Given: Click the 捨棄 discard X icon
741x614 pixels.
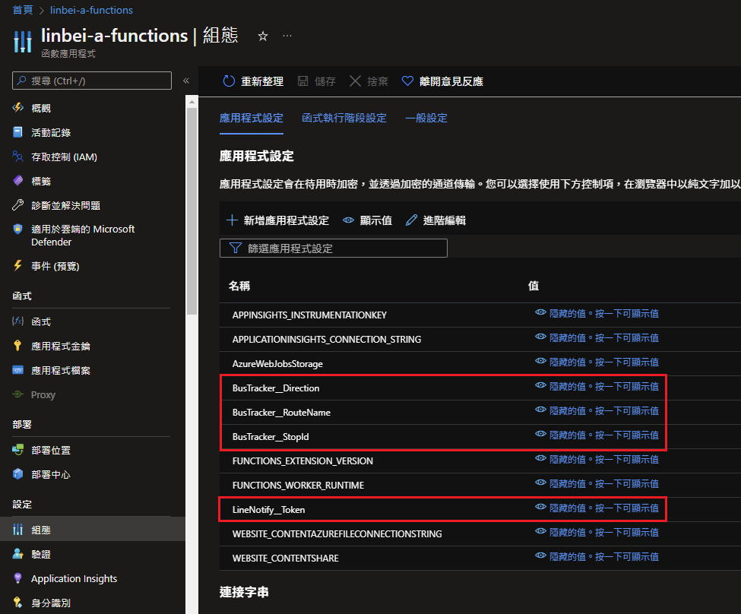Looking at the screenshot, I should (x=355, y=81).
